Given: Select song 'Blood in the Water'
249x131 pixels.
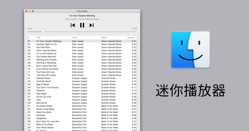Looking at the screenshot, I should point(45,109).
